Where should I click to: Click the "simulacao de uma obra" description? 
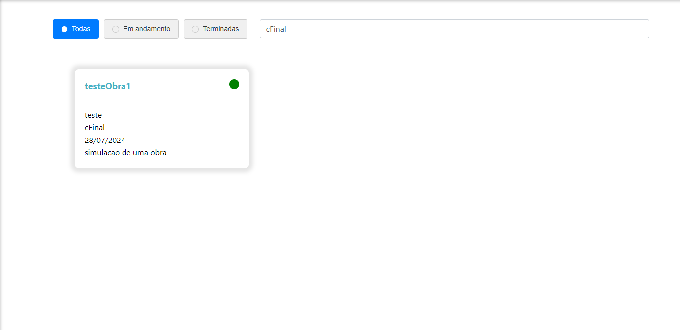pos(125,153)
